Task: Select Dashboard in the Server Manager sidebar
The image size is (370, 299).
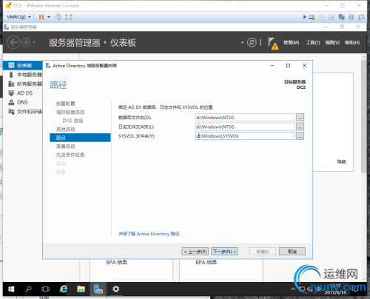Action: point(23,65)
